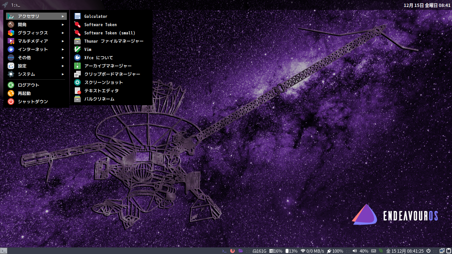Open the 設定 category
This screenshot has width=452, height=254.
[x=36, y=66]
